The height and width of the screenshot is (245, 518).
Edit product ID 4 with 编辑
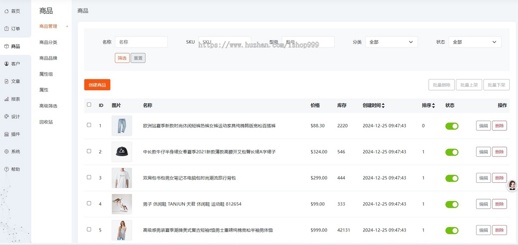483,204
